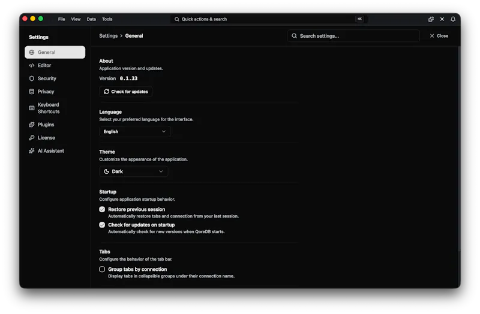Image resolution: width=480 pixels, height=314 pixels.
Task: Open the Data menu
Action: pos(91,19)
